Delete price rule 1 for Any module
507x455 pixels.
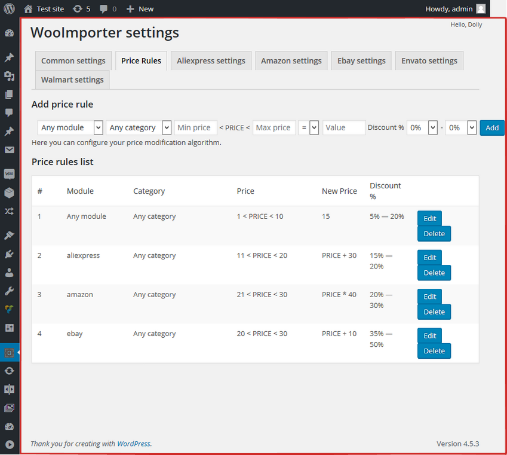[x=434, y=234]
